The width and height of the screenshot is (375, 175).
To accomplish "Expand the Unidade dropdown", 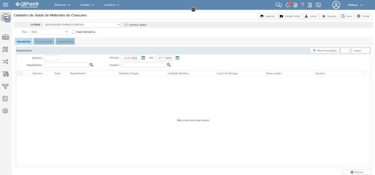I will pos(119,25).
